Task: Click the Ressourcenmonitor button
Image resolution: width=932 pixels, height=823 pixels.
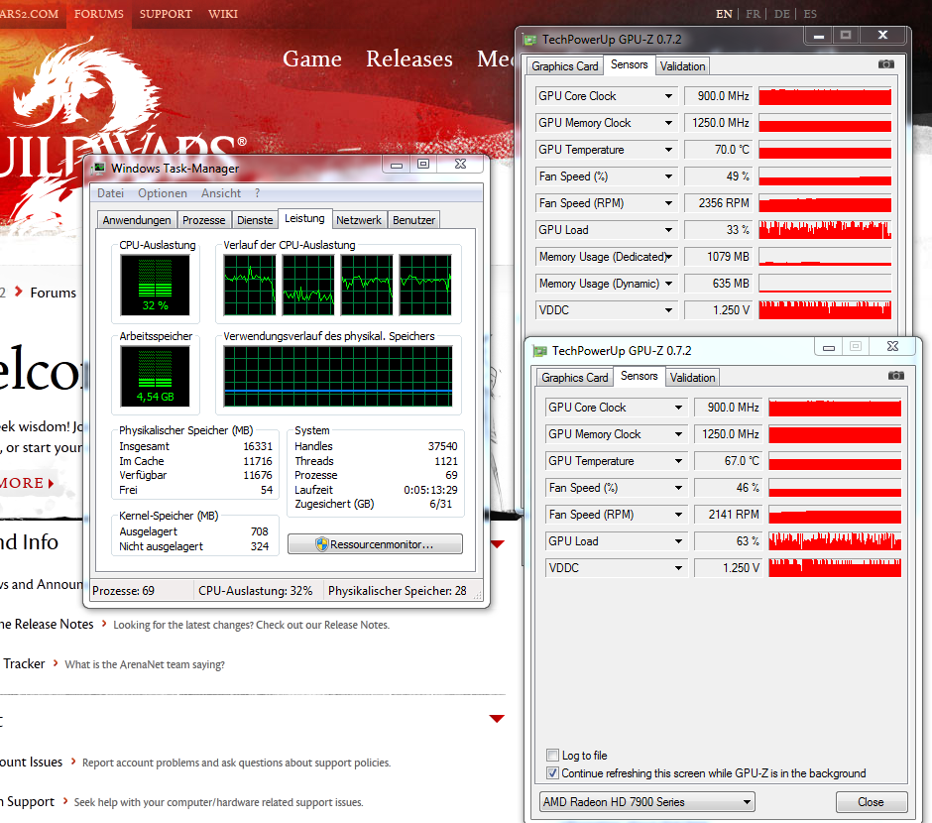Action: pos(375,544)
